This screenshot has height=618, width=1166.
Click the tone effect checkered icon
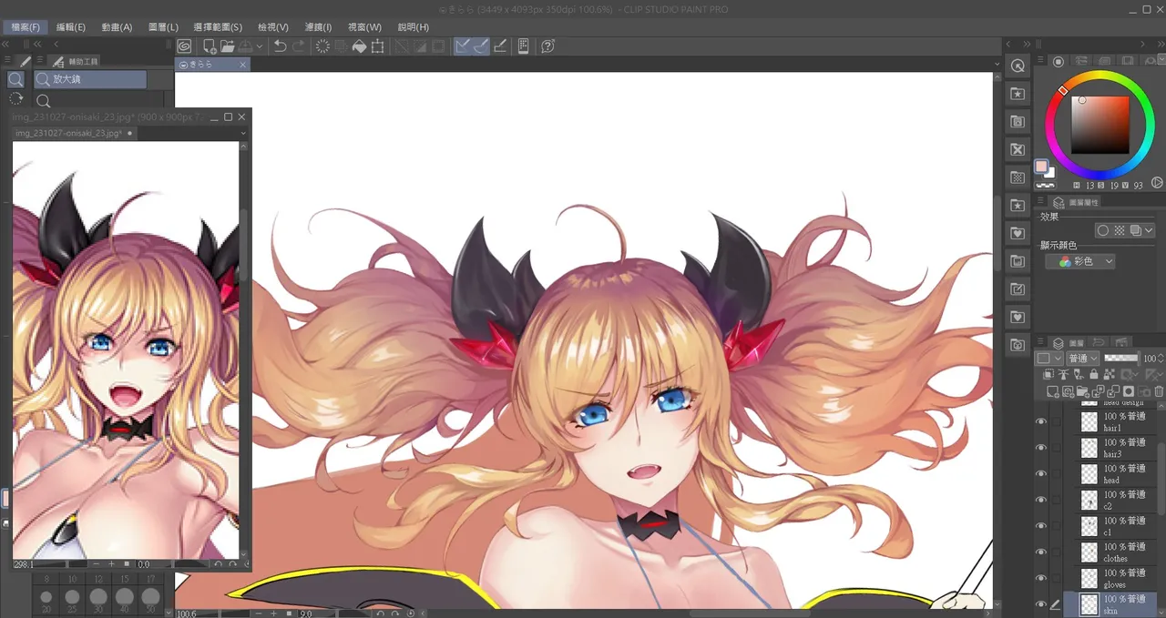pyautogui.click(x=1120, y=230)
